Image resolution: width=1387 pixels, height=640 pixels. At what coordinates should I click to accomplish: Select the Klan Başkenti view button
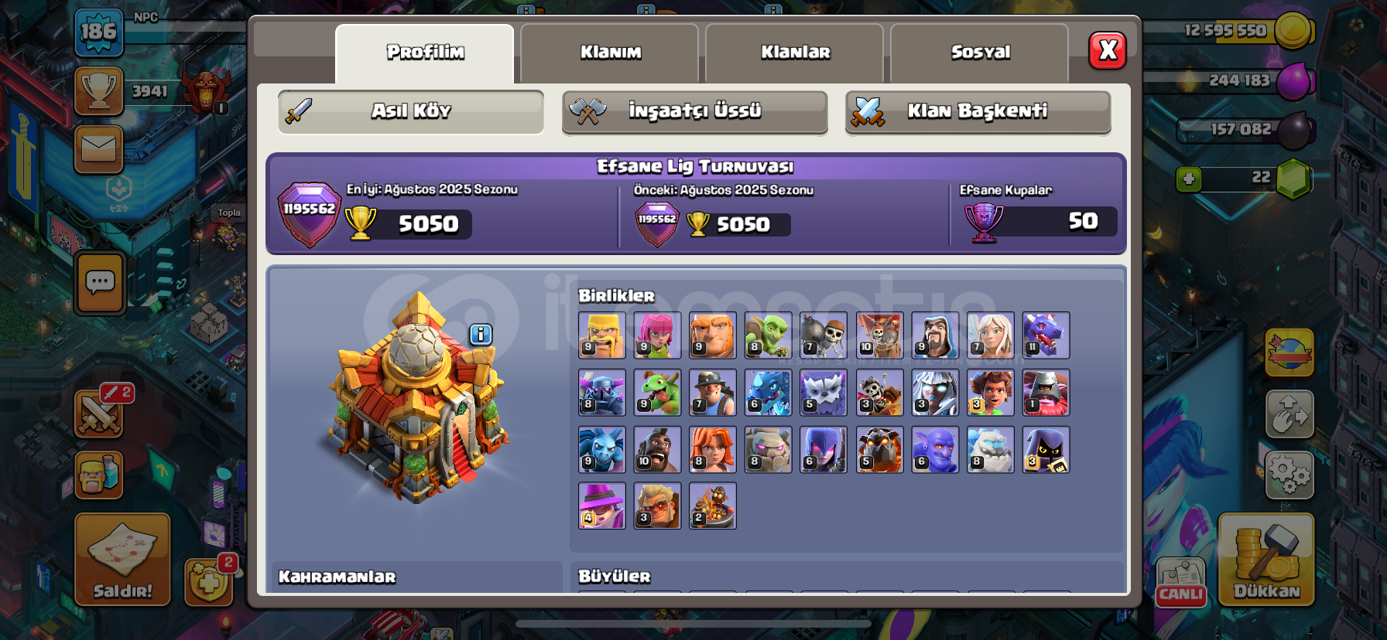click(x=978, y=112)
